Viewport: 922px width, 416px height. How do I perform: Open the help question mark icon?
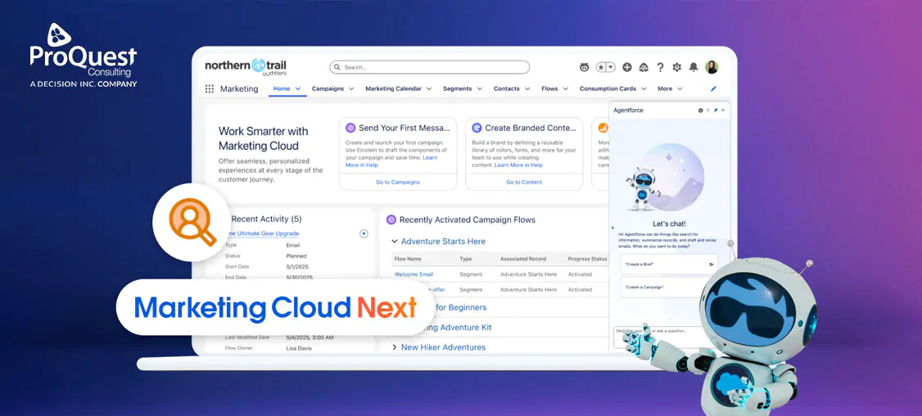[x=660, y=68]
